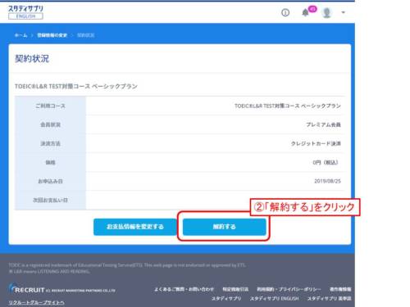Open 著作権情報 footer link
Image resolution: width=410 pixels, height=307 pixels.
340,289
